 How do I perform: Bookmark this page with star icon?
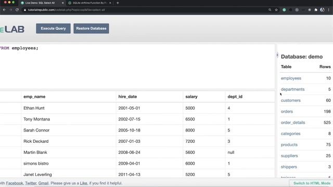tap(276, 10)
